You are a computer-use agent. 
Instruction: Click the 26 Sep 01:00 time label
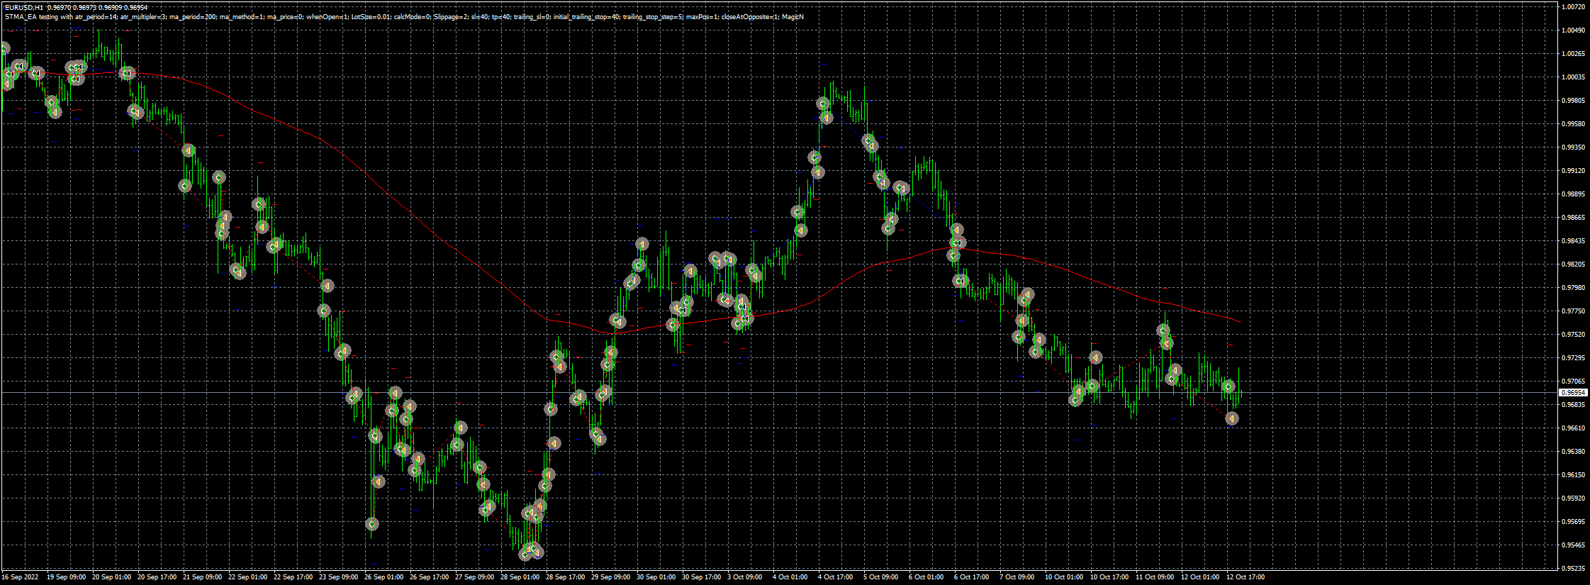(x=383, y=577)
